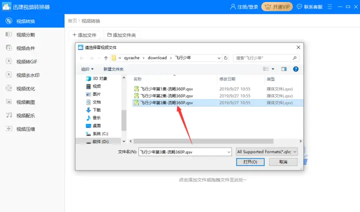This screenshot has height=212, width=360.
Task: Expand more view options arrow
Action: (x=273, y=69)
